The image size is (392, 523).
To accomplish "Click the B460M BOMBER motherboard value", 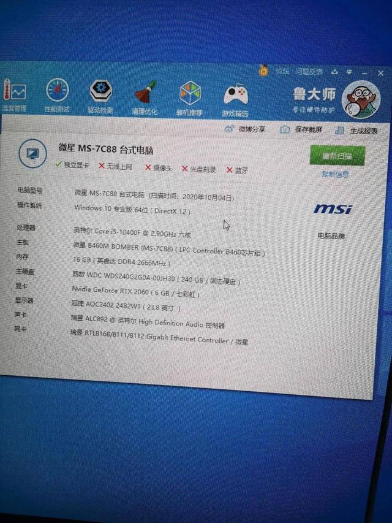I will 169,249.
